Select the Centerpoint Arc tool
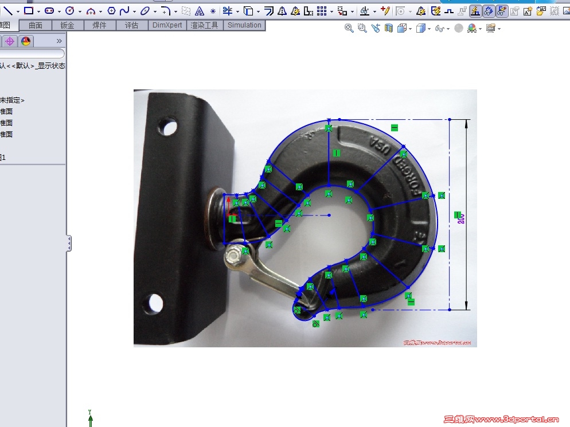Viewport: 570px width, 427px height. click(x=91, y=11)
